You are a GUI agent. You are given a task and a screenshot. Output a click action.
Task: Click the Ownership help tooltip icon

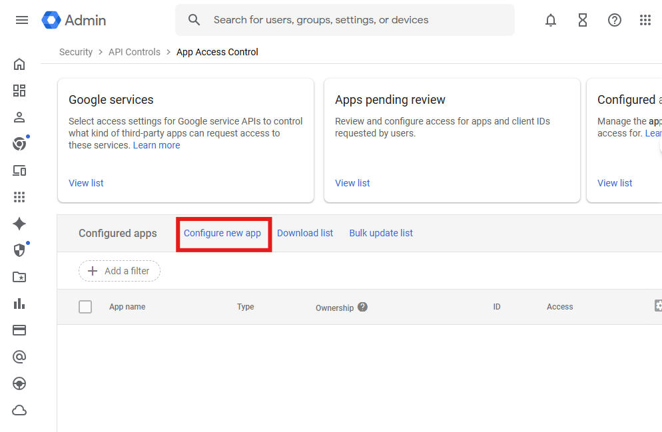point(363,307)
